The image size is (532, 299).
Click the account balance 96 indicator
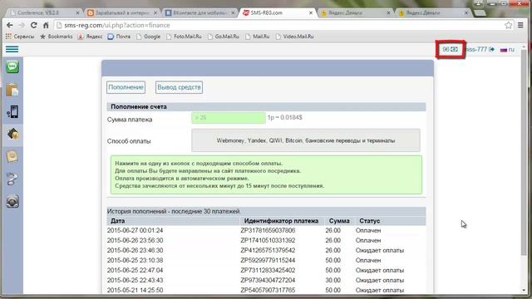450,50
